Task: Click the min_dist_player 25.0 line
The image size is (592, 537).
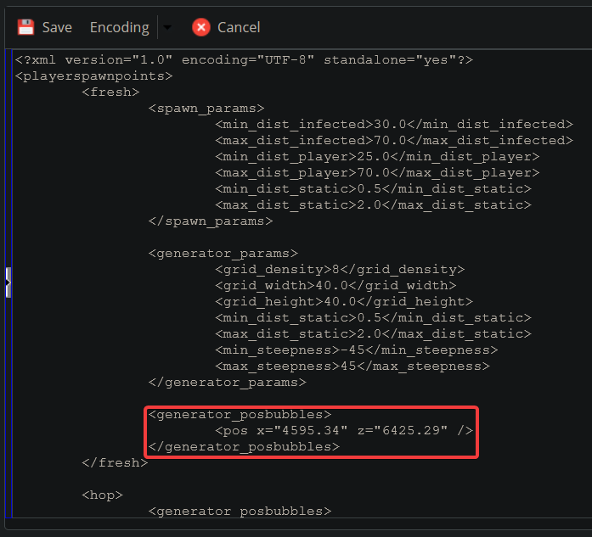Action: pyautogui.click(x=377, y=157)
